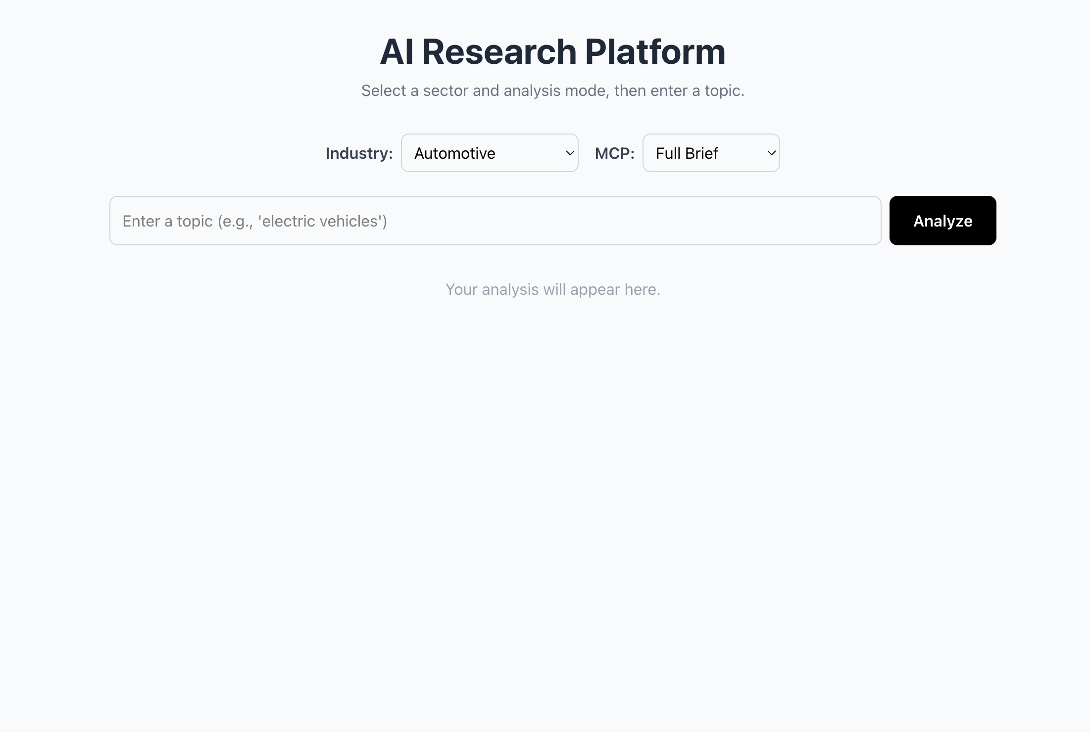This screenshot has height=732, width=1090.
Task: Open the Industry dropdown showing Automotive
Action: (490, 153)
